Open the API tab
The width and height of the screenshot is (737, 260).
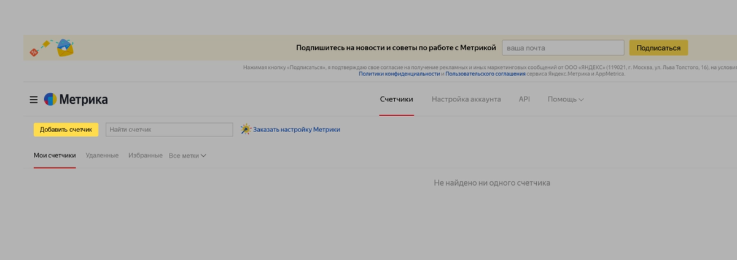[x=524, y=100]
